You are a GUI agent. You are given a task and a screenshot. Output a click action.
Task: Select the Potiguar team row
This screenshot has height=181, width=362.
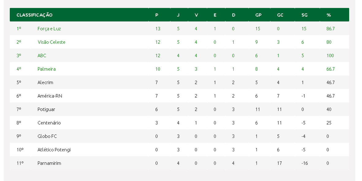[179, 109]
